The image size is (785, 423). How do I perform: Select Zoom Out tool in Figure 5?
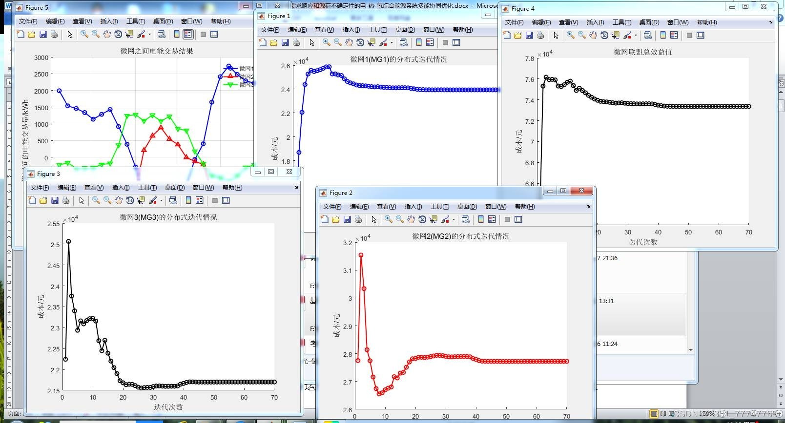coord(96,34)
